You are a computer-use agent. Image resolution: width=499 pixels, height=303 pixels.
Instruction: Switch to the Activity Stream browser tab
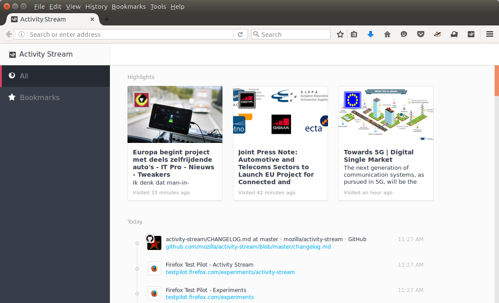pos(52,19)
